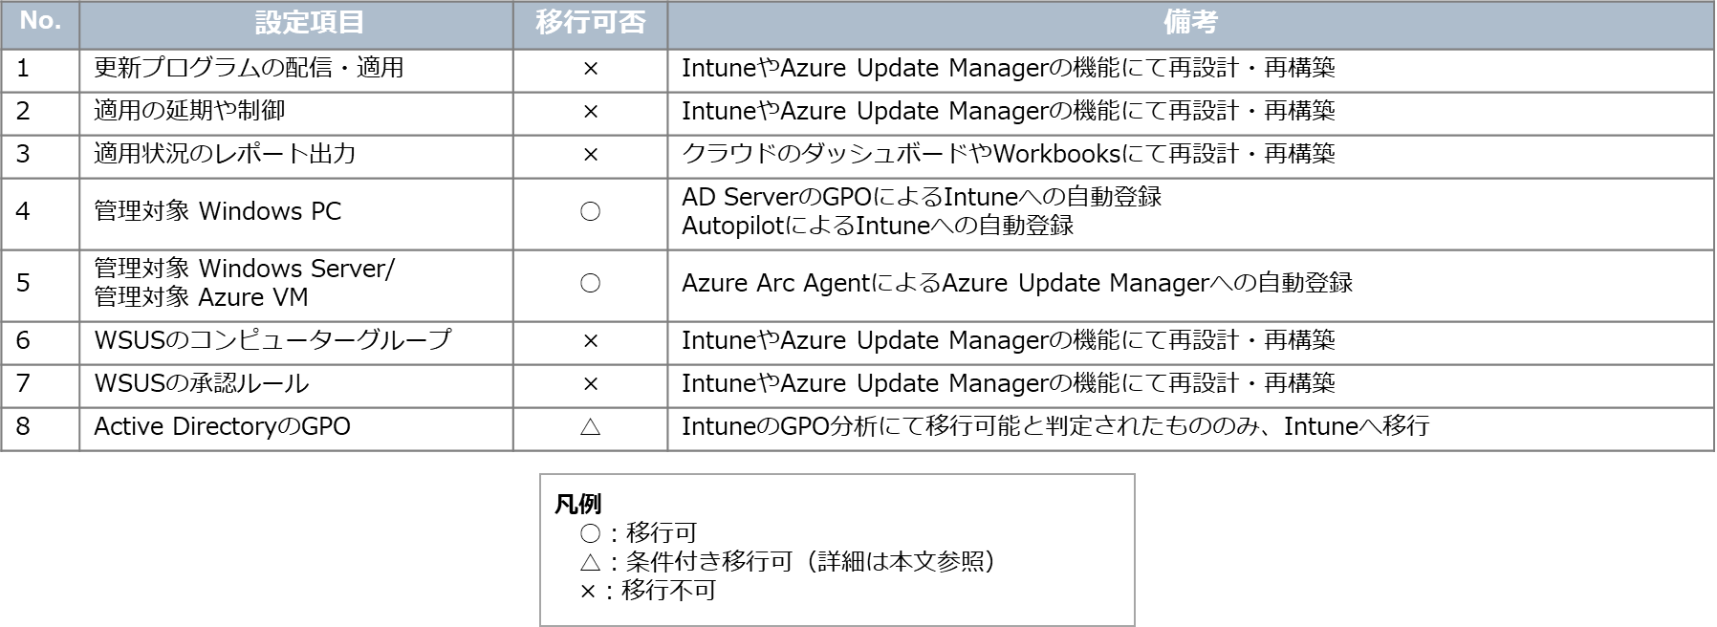Image resolution: width=1717 pixels, height=627 pixels.
Task: Click the ○ mark in row 5
Action: [590, 283]
